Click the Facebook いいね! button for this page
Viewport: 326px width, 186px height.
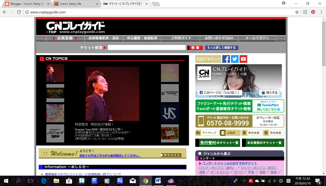tap(220, 92)
